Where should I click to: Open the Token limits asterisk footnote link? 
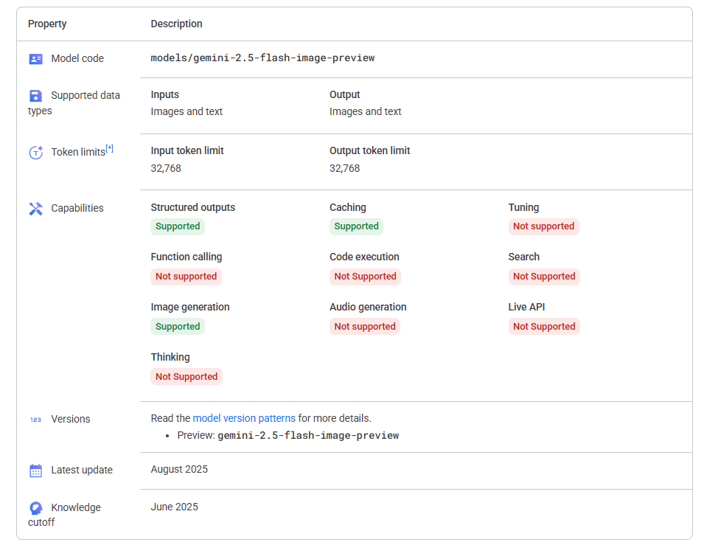110,149
